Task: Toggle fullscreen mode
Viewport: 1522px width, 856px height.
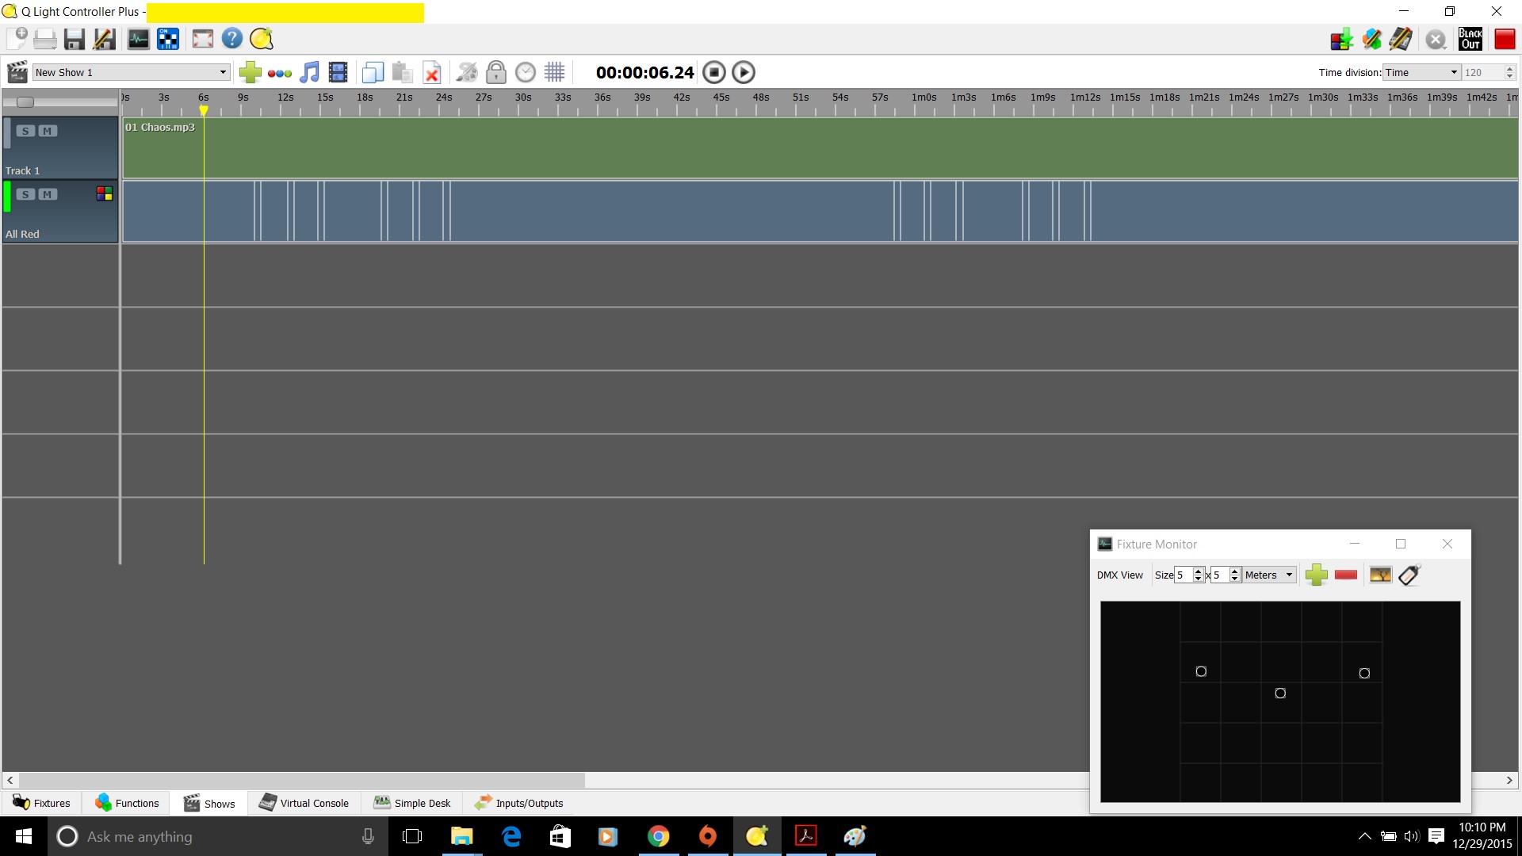Action: (203, 39)
